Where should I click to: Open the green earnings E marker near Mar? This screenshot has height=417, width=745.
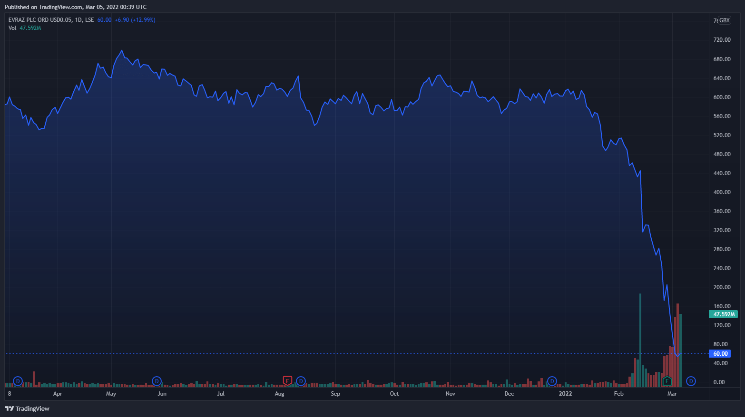[x=667, y=381]
